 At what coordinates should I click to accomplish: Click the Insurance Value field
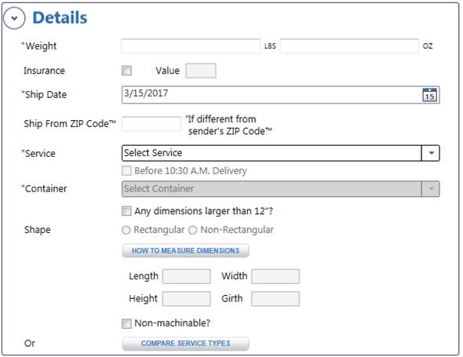pyautogui.click(x=201, y=71)
